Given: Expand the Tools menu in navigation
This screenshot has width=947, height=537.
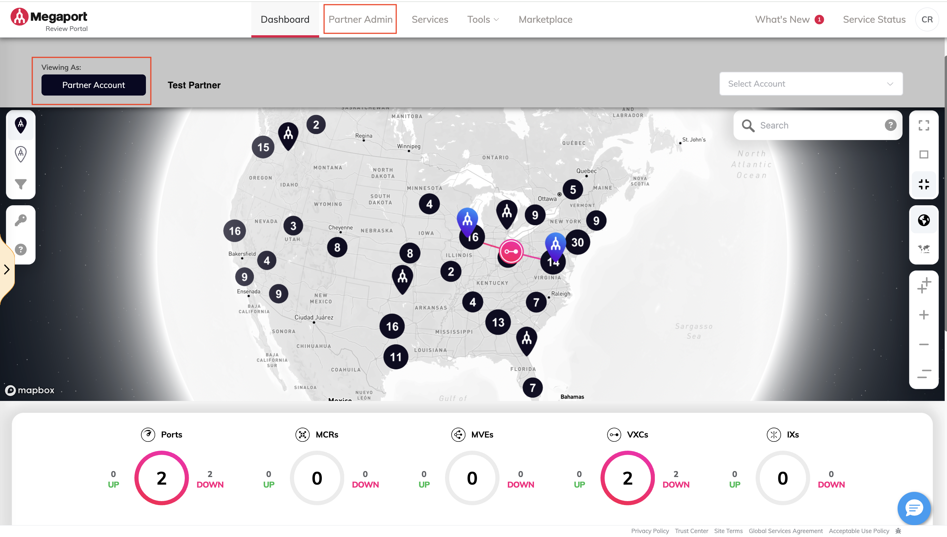Looking at the screenshot, I should pos(483,19).
